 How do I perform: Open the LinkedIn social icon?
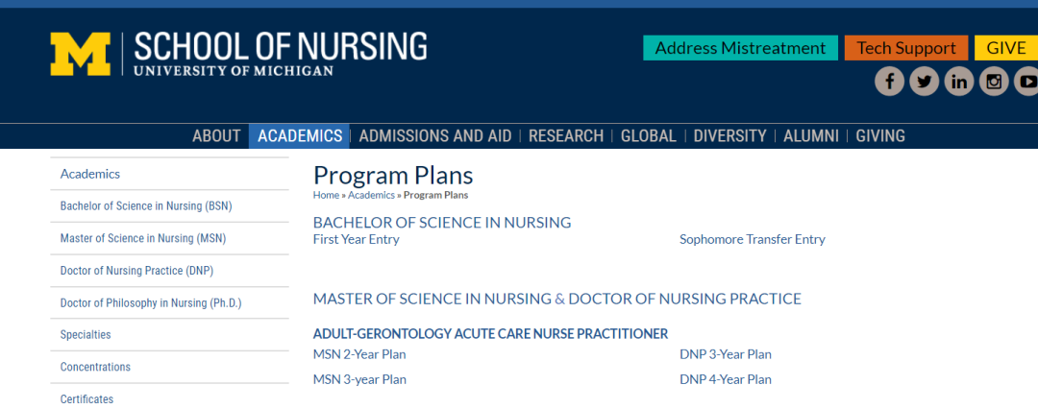pos(959,82)
